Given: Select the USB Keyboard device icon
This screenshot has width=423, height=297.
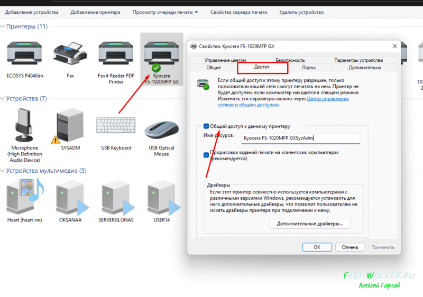Looking at the screenshot, I should pyautogui.click(x=116, y=125).
